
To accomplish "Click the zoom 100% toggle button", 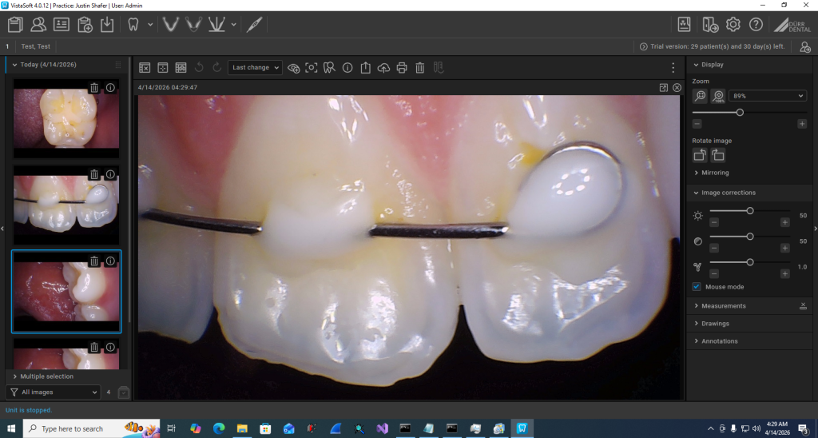I will tap(718, 96).
